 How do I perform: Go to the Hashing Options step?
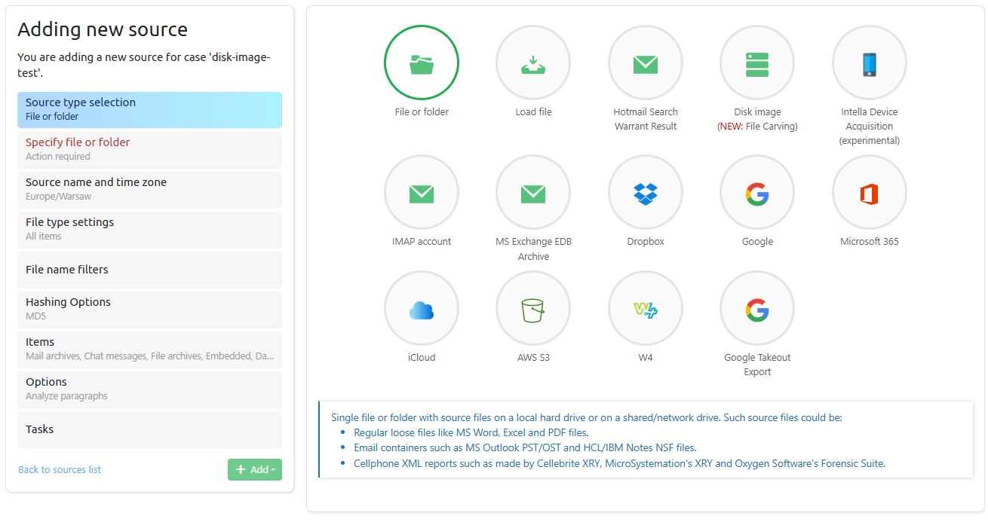coord(149,310)
